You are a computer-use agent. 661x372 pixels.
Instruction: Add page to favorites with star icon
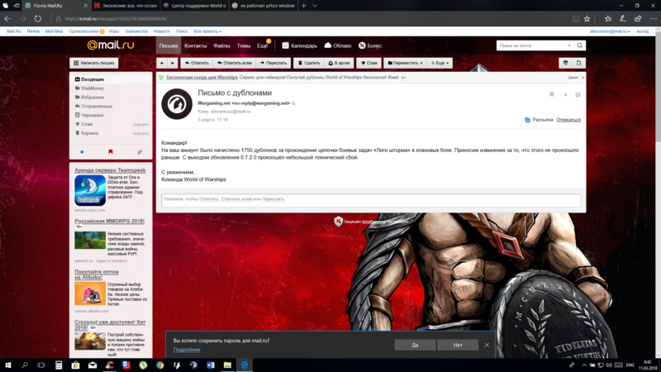(587, 18)
